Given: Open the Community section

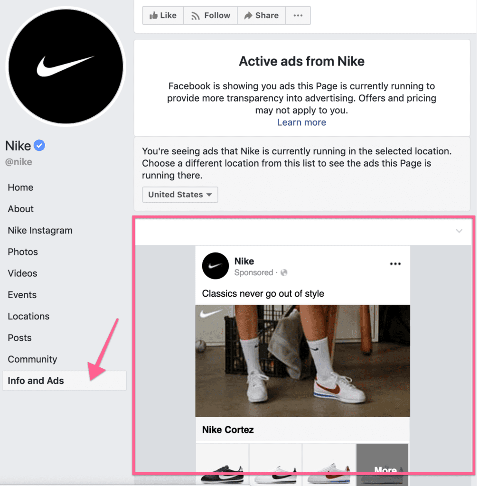Looking at the screenshot, I should [x=32, y=359].
